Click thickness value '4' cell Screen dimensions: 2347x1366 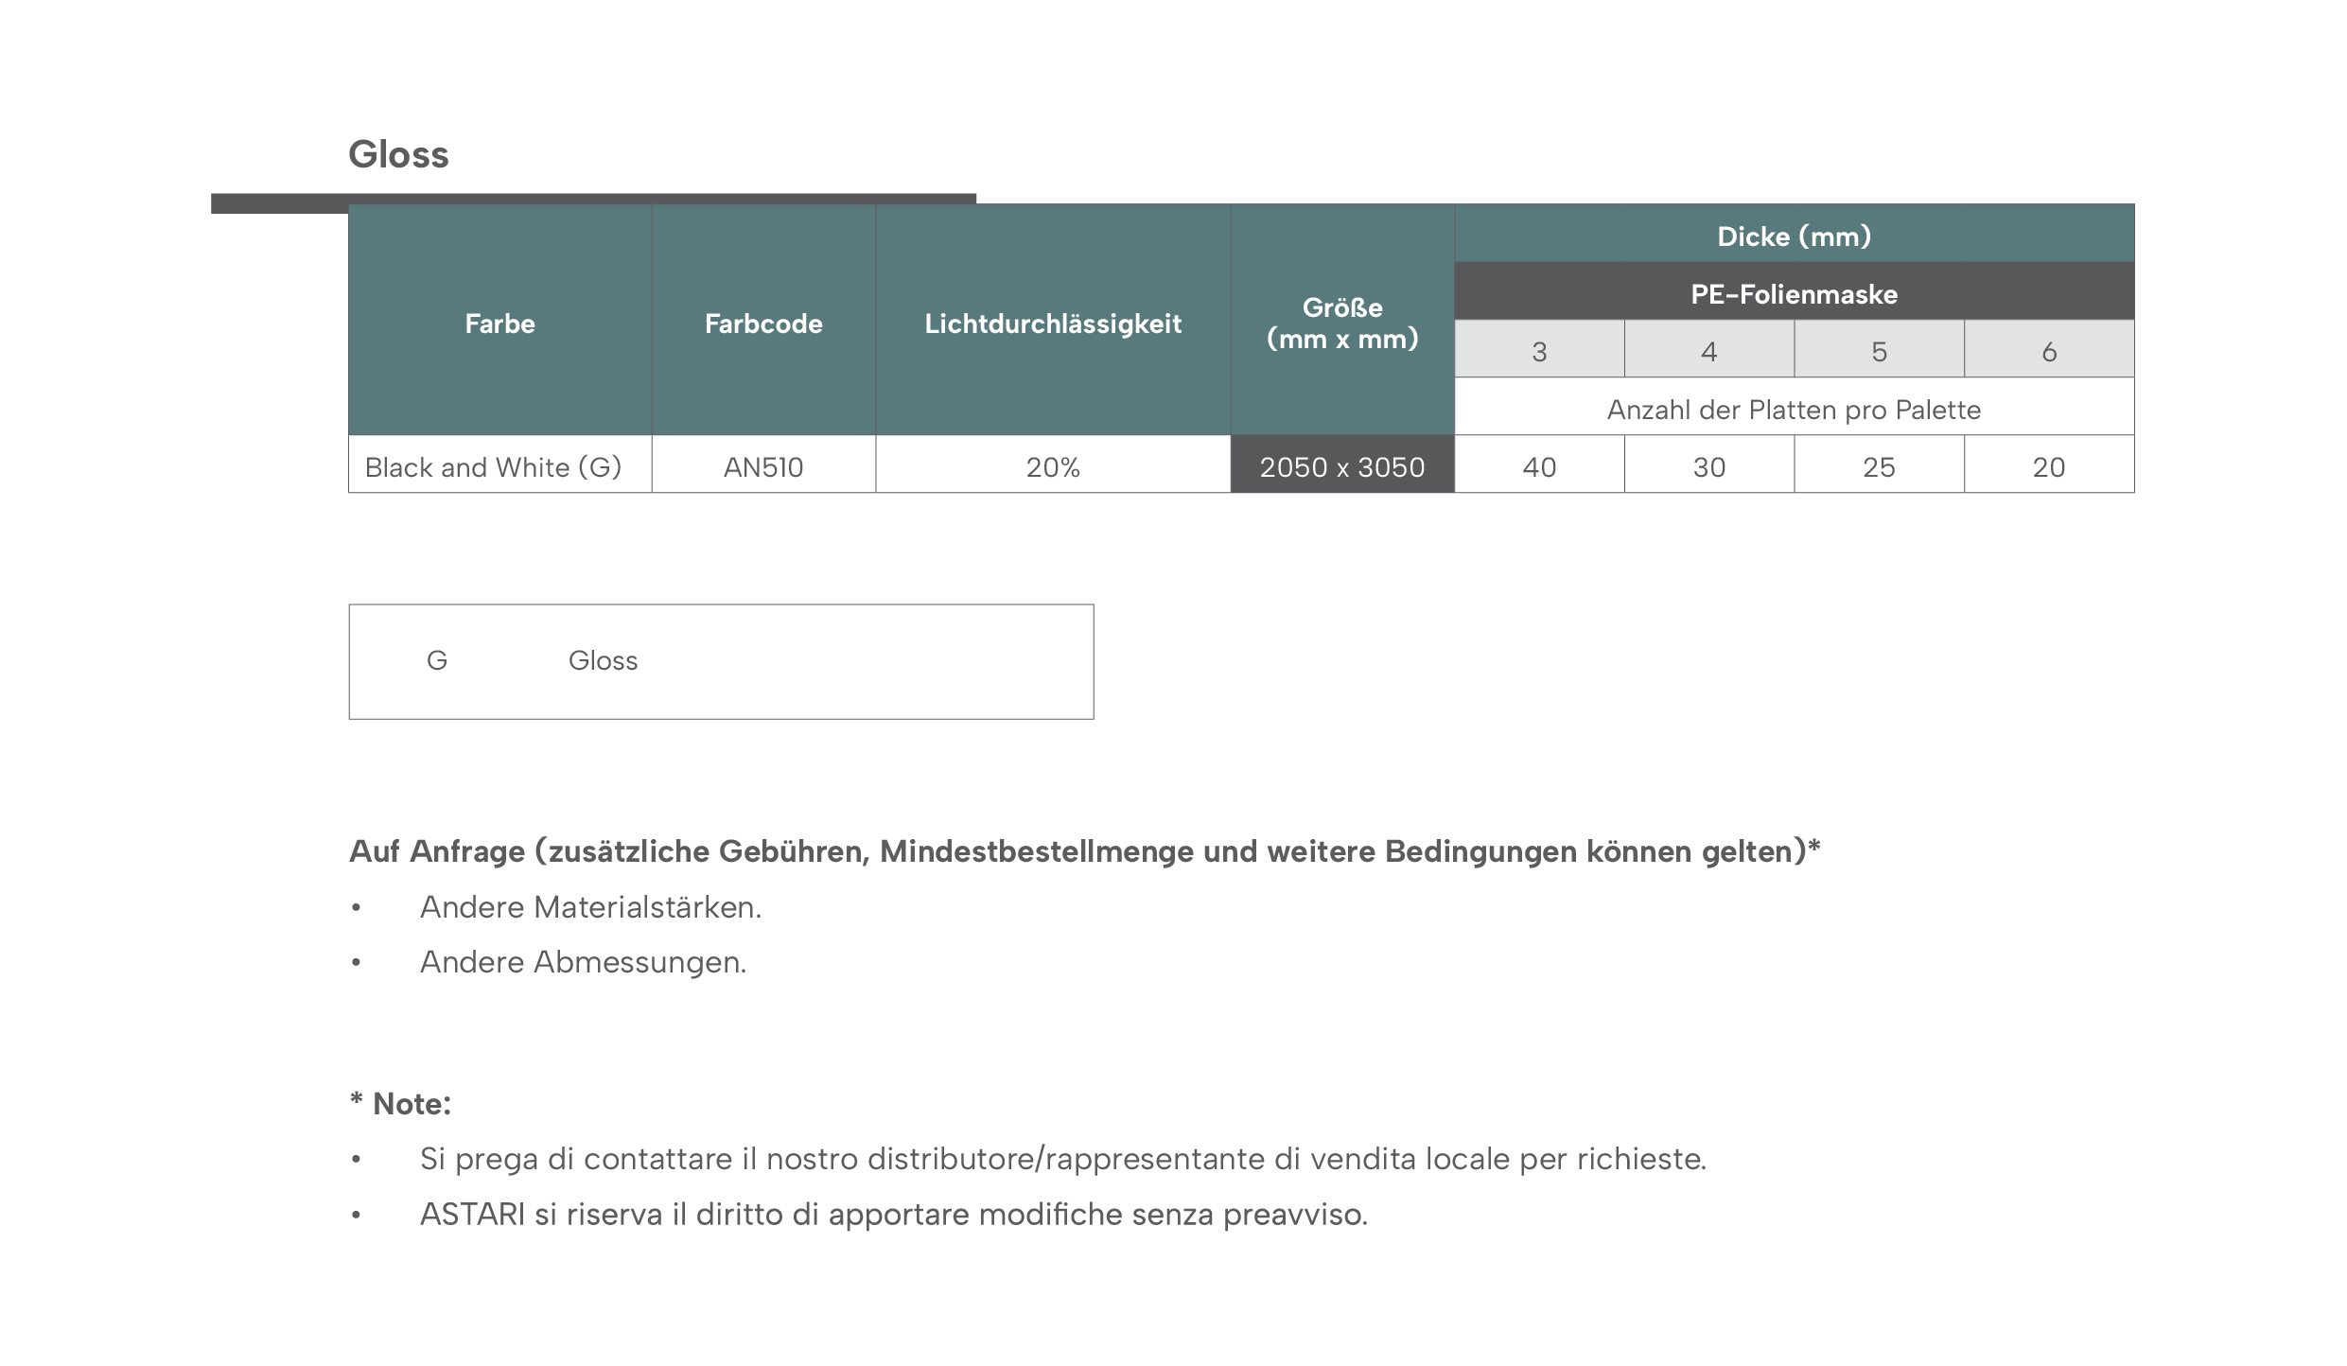click(1709, 349)
